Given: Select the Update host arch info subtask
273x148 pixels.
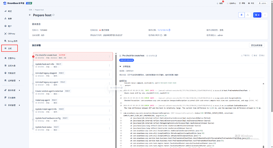Looking at the screenshot, I should click(x=73, y=65).
